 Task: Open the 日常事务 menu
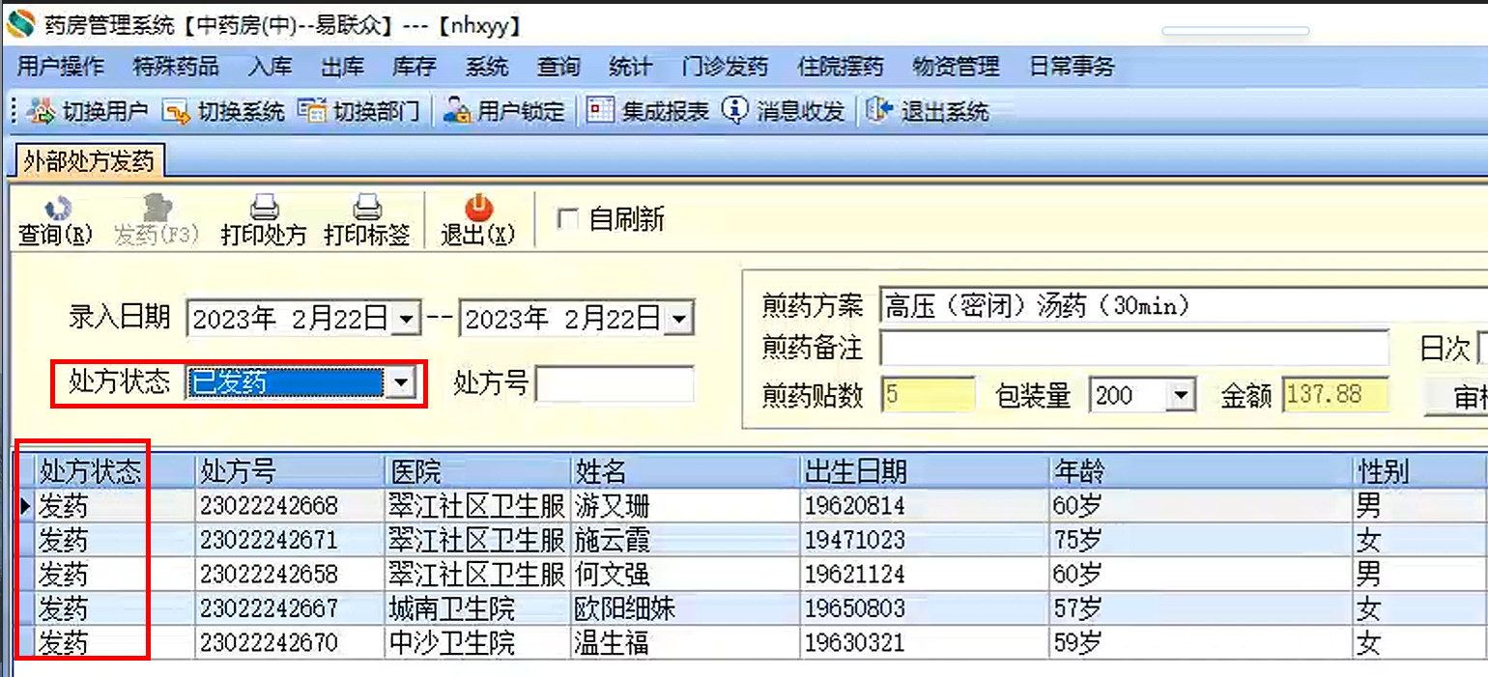(1072, 67)
